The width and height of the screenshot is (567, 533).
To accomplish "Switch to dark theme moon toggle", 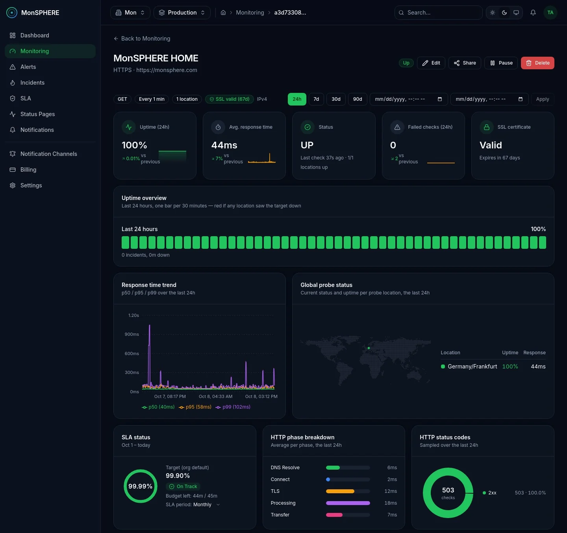I will point(504,13).
